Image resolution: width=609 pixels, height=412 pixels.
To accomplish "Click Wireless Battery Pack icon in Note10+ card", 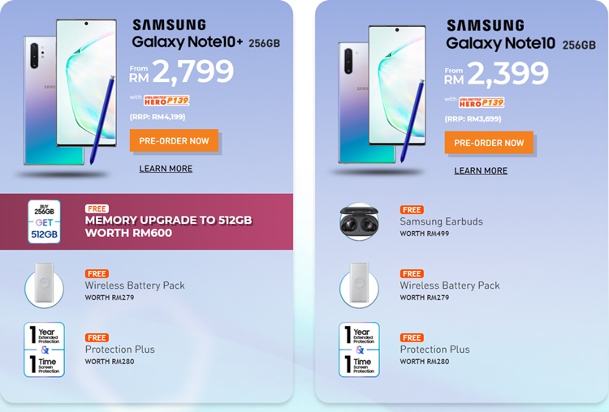I will click(x=44, y=285).
